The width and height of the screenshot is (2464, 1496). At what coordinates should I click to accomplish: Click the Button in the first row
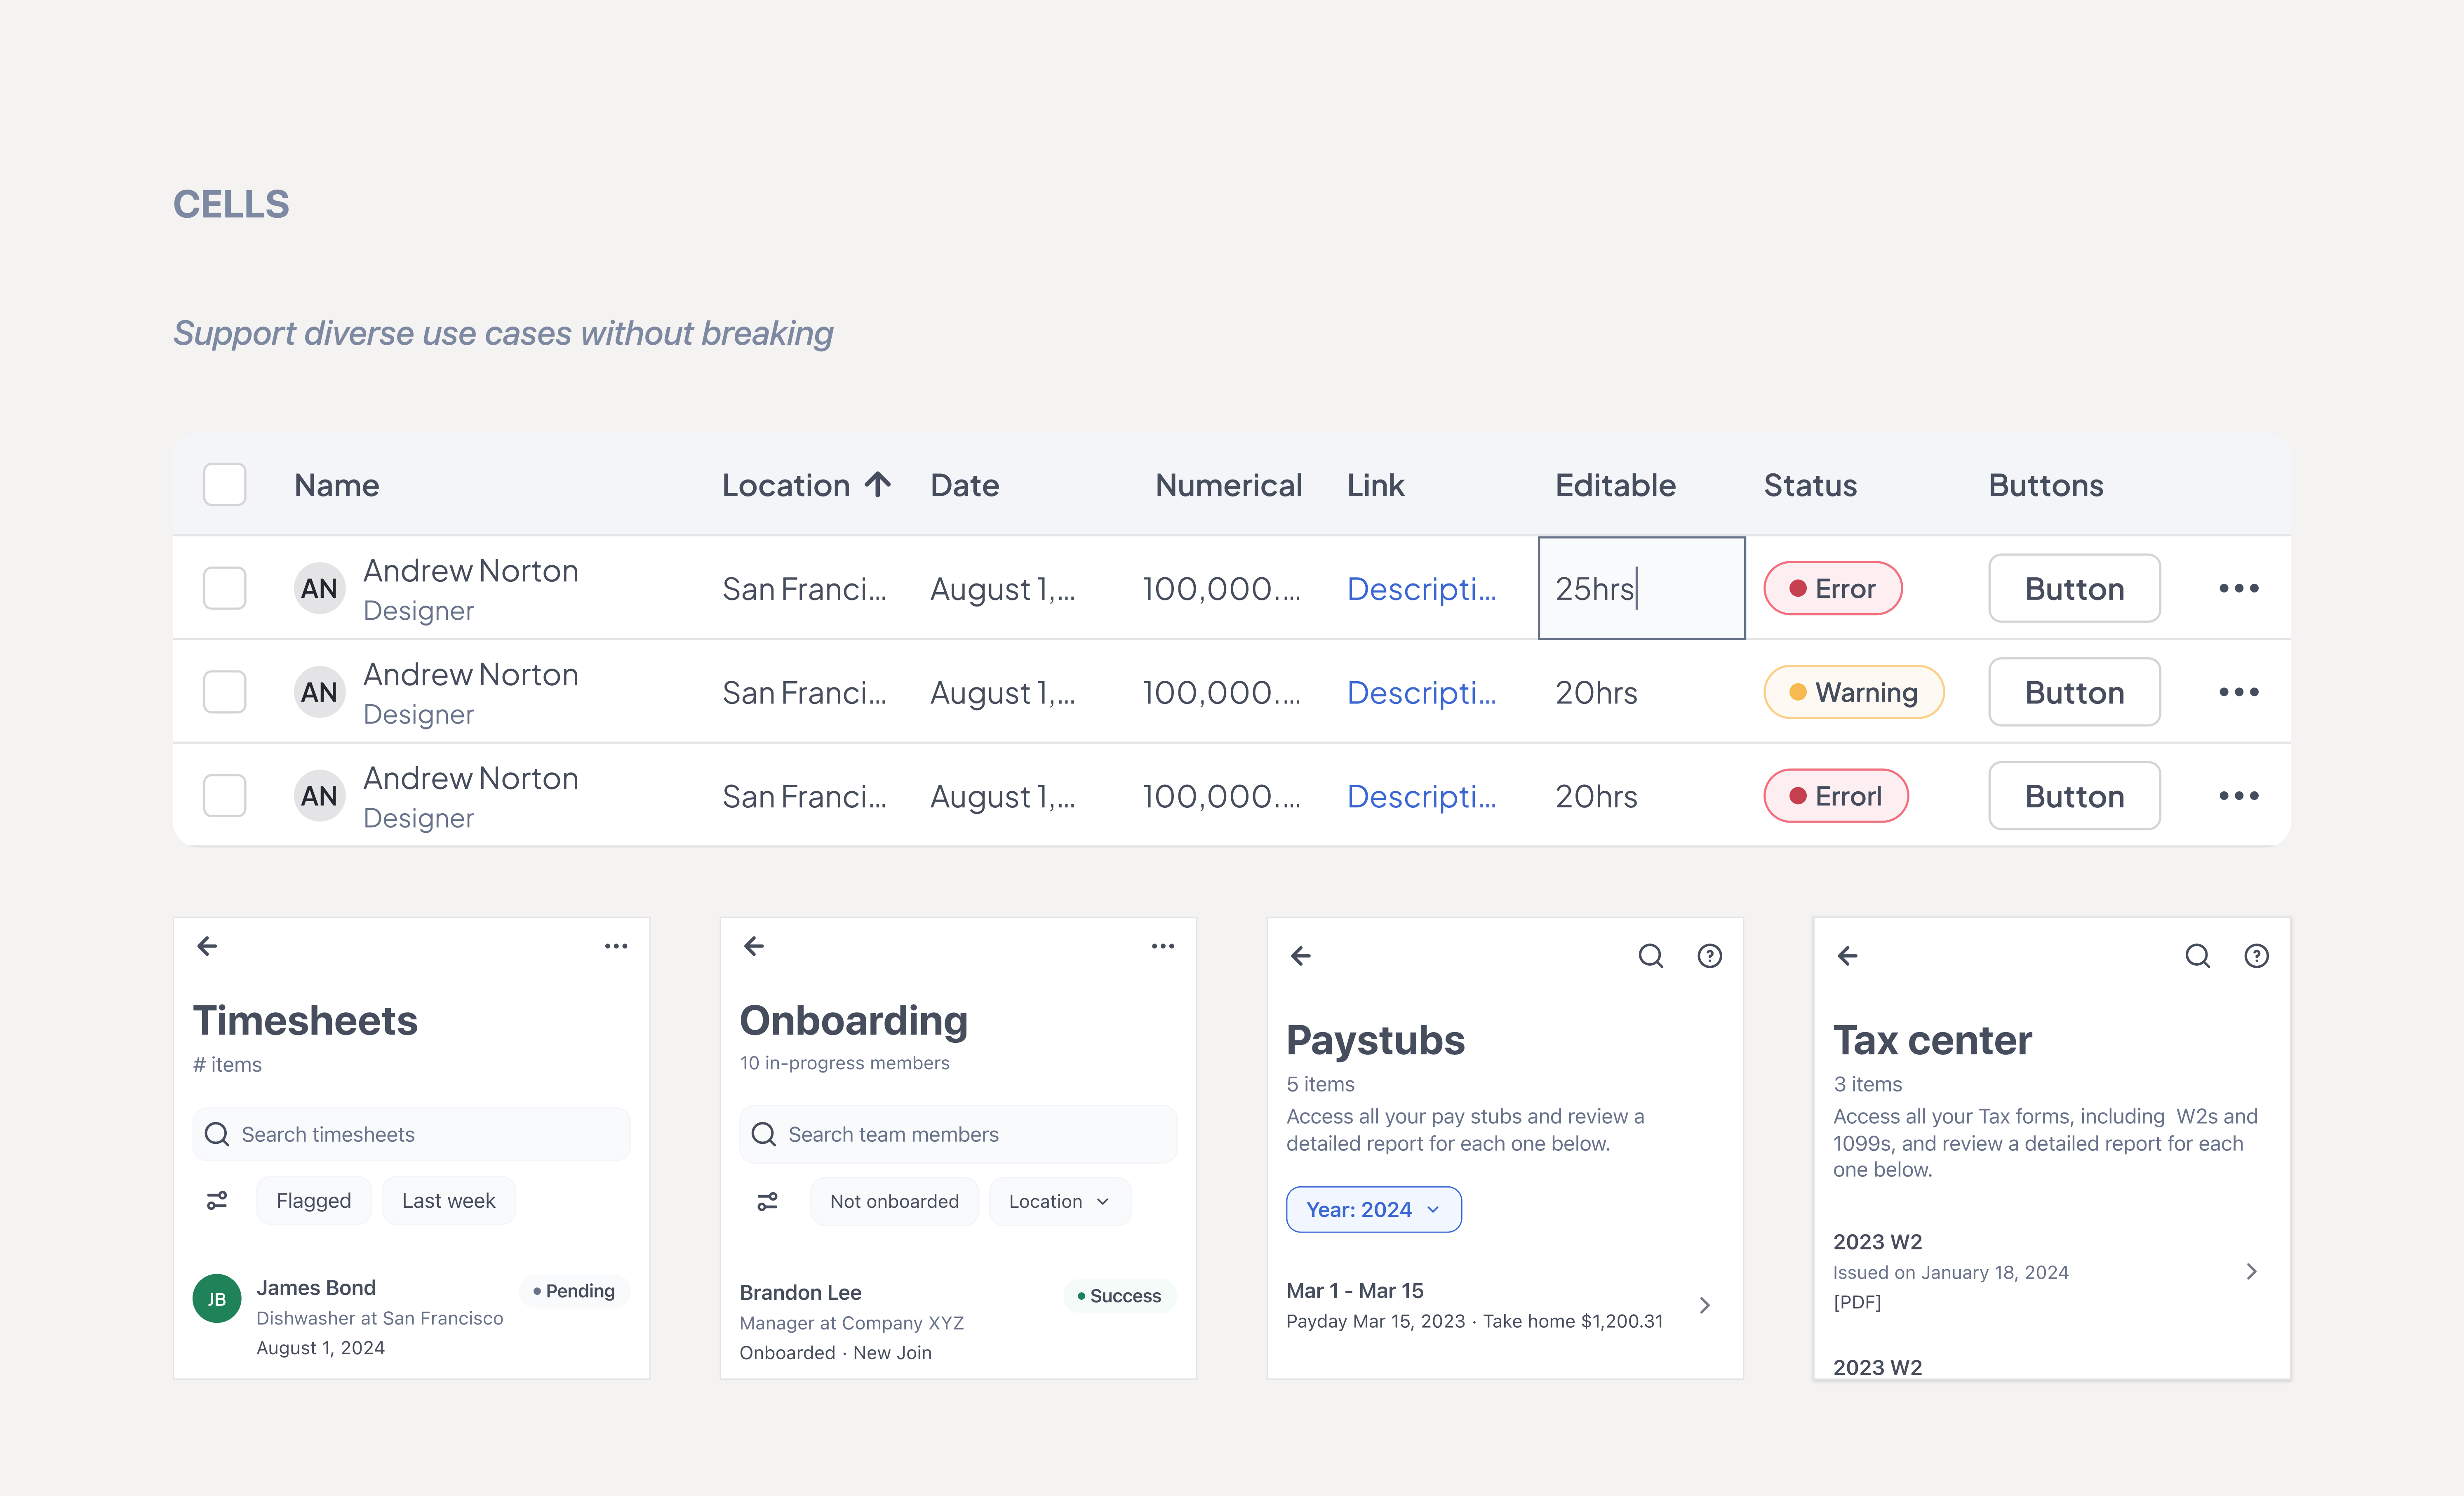(x=2075, y=588)
